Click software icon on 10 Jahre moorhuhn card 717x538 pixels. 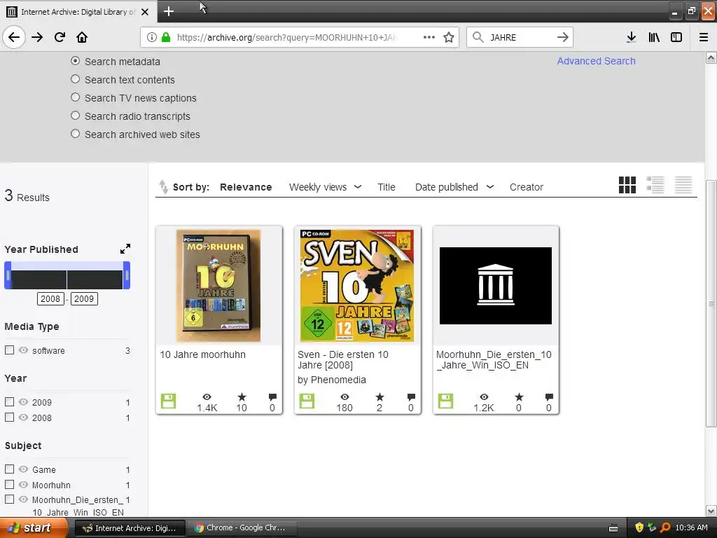pos(168,401)
